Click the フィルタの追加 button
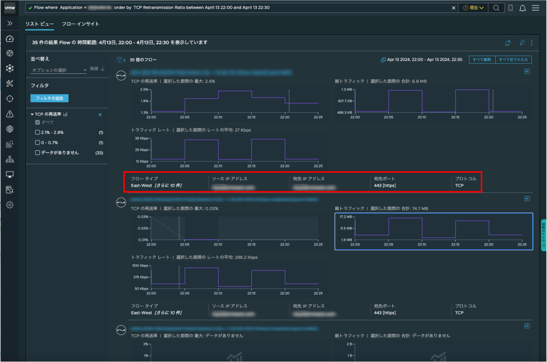The image size is (547, 362). point(50,98)
